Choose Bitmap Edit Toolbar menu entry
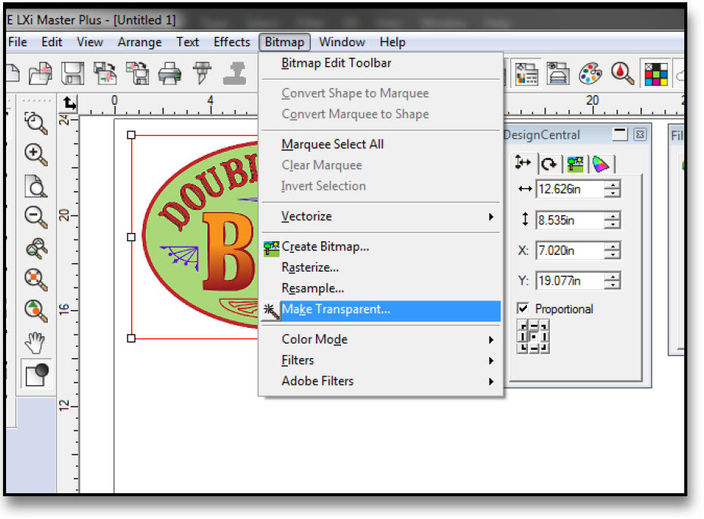The image size is (704, 519). pyautogui.click(x=380, y=63)
